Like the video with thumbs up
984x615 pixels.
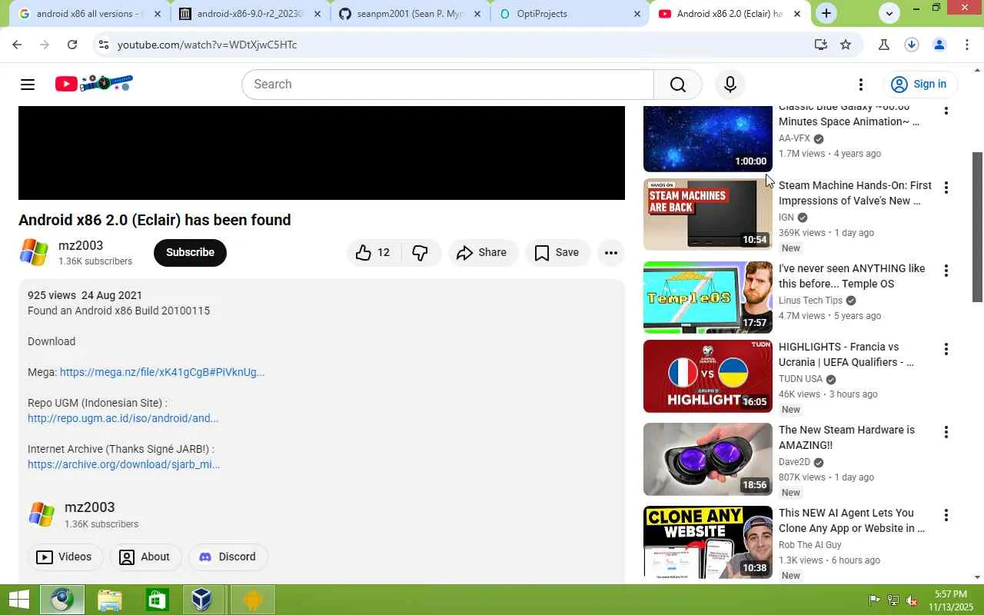373,252
